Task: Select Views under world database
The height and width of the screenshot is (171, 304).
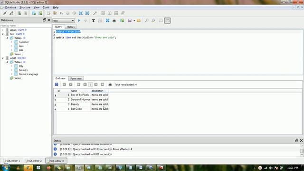Action: (x=17, y=78)
